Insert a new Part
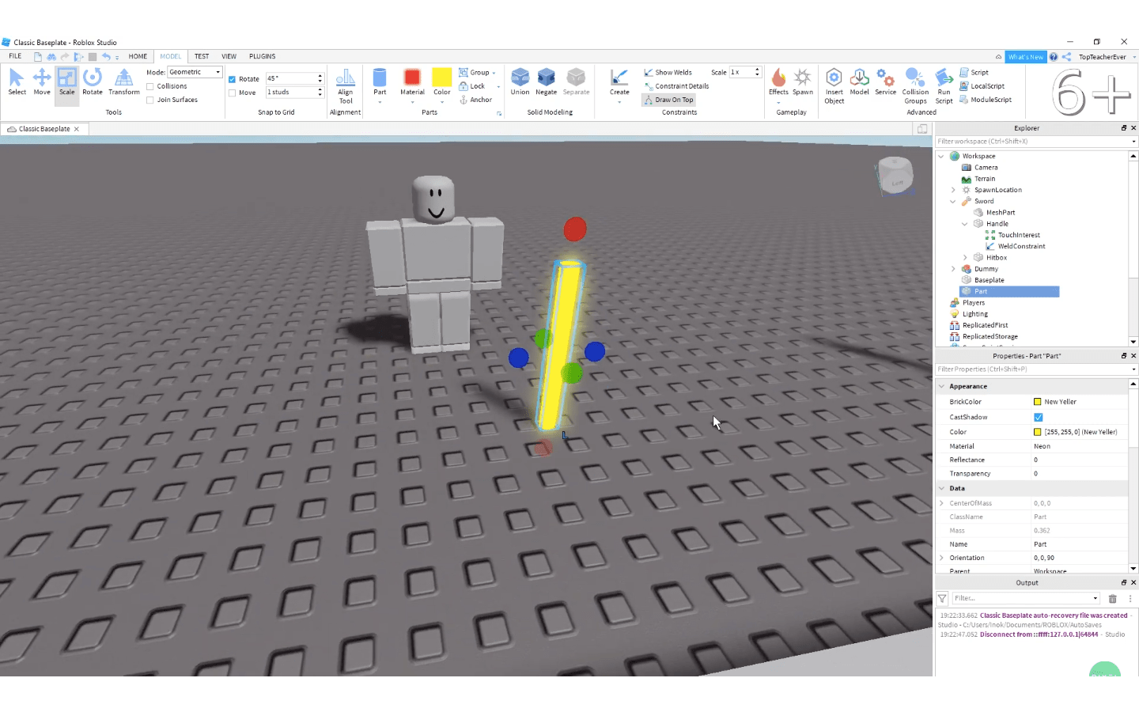1139x712 pixels. click(380, 85)
